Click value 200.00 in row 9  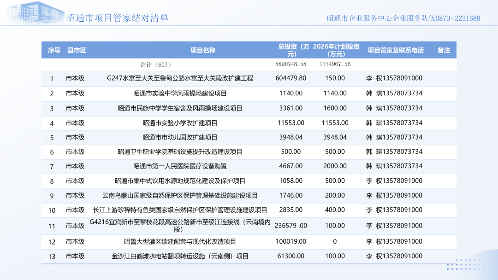(335, 195)
